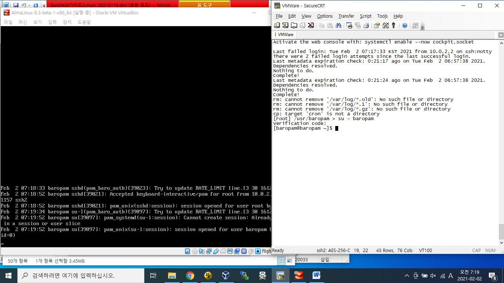Click VirtualBox optical disc status icon
The height and width of the screenshot is (283, 504).
(x=195, y=251)
